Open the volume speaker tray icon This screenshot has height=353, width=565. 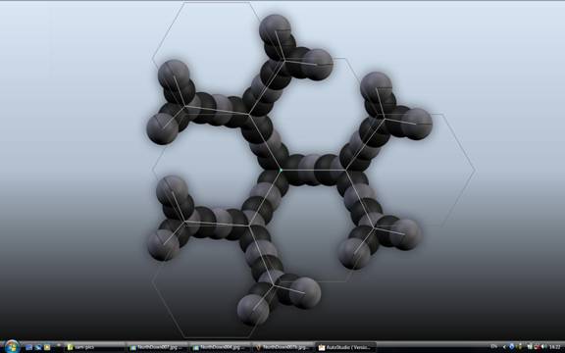pos(544,346)
